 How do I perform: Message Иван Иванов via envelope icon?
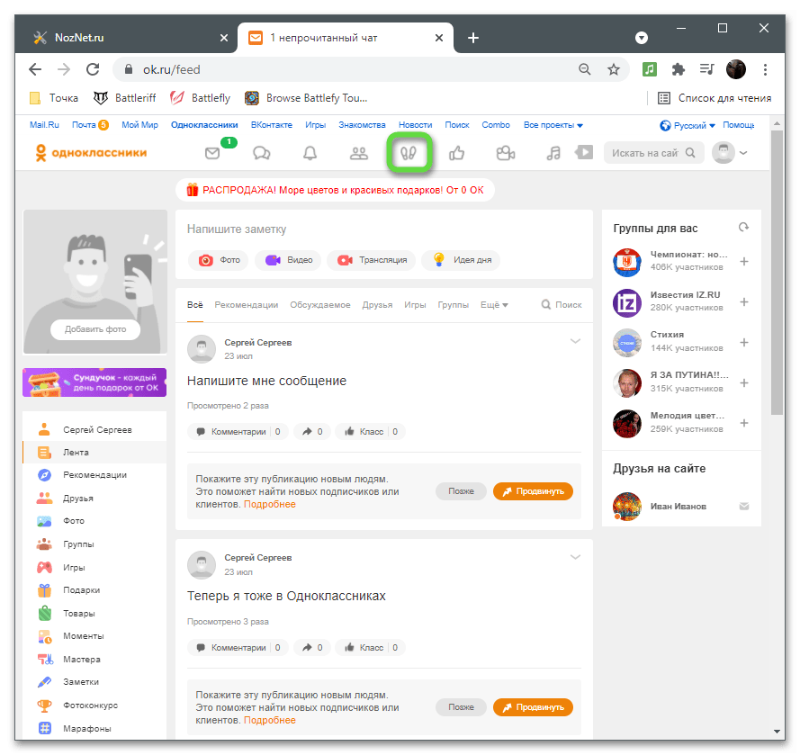pyautogui.click(x=744, y=506)
